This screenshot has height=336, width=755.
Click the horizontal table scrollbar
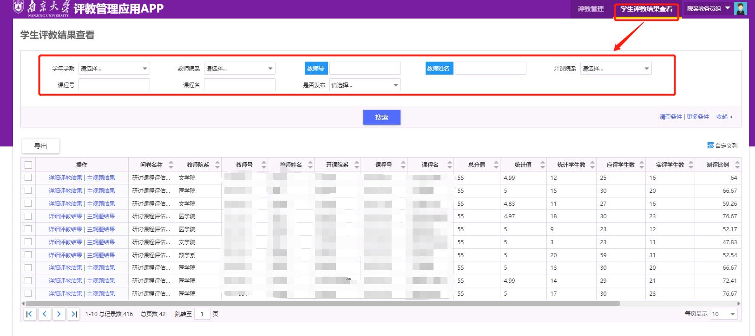coord(322,304)
